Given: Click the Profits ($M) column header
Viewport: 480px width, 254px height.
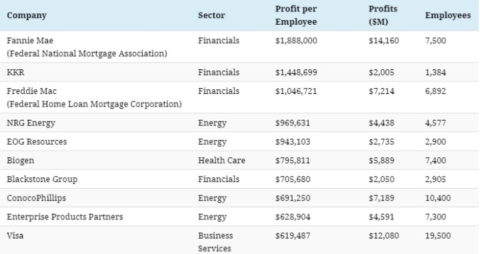Looking at the screenshot, I should [x=383, y=15].
